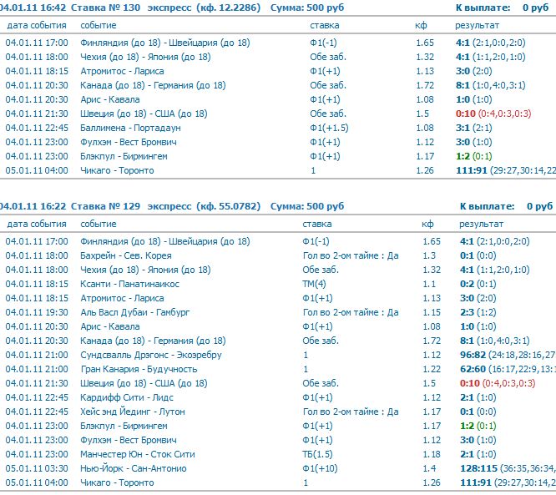Click 'событие' column header in bet 130 table

(x=99, y=25)
